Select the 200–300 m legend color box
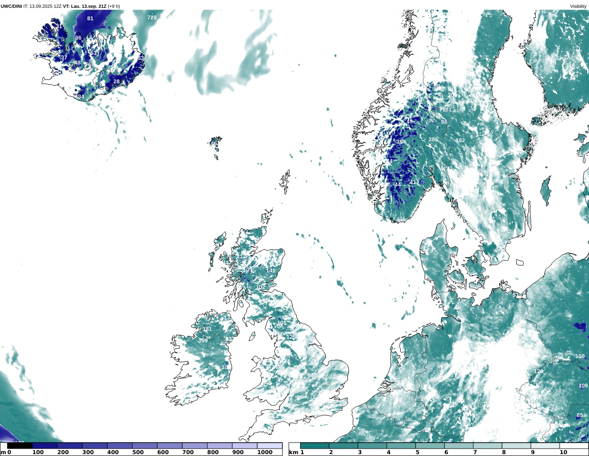The image size is (589, 456). pyautogui.click(x=69, y=445)
